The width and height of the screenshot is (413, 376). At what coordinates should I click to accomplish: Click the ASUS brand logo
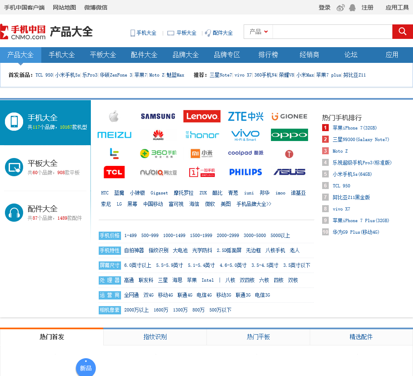(290, 172)
